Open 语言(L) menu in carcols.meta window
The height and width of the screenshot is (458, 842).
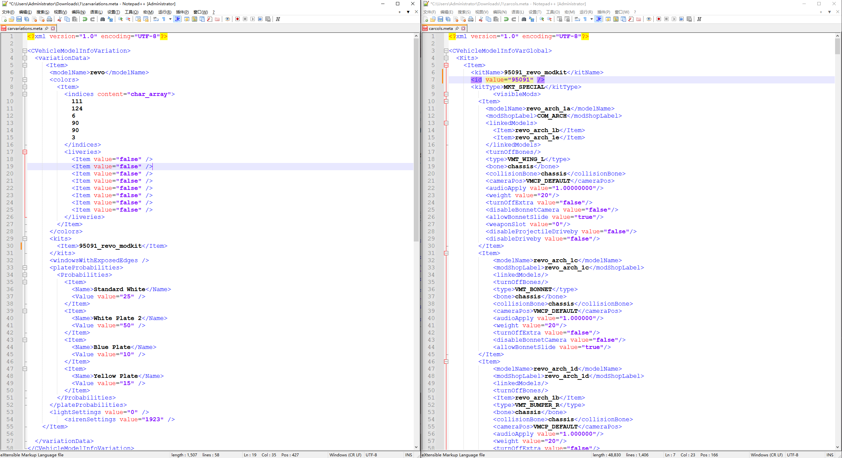(x=517, y=12)
